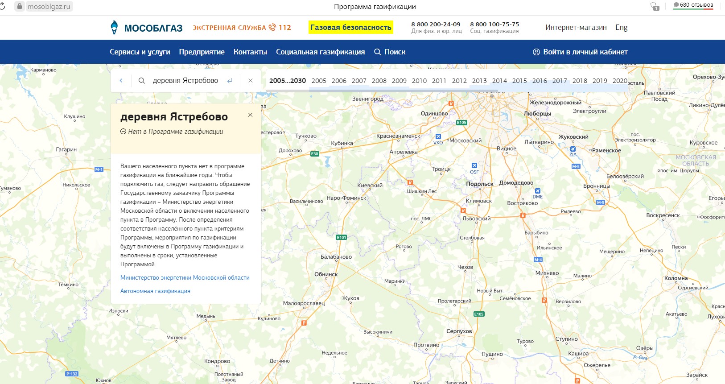Click the reviews badge icon in the browser bar
Viewport: 725px width, 384px height.
[676, 5]
